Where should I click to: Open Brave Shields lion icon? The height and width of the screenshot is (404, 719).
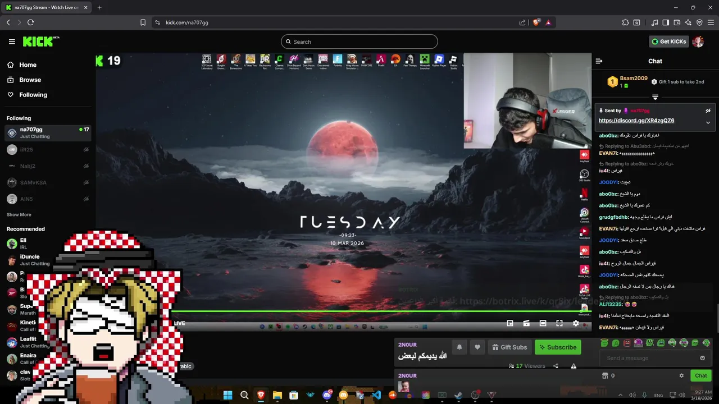[536, 22]
